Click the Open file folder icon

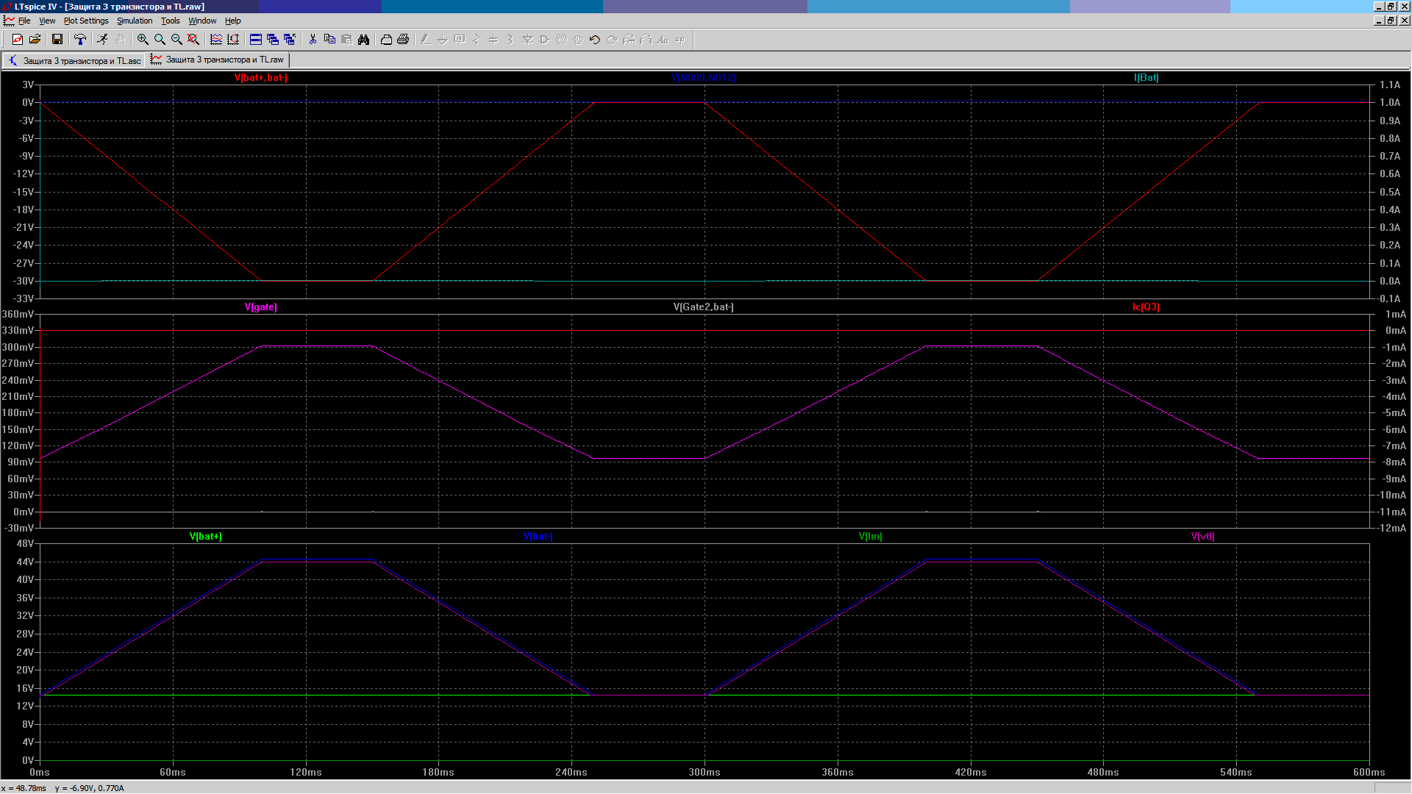(35, 40)
